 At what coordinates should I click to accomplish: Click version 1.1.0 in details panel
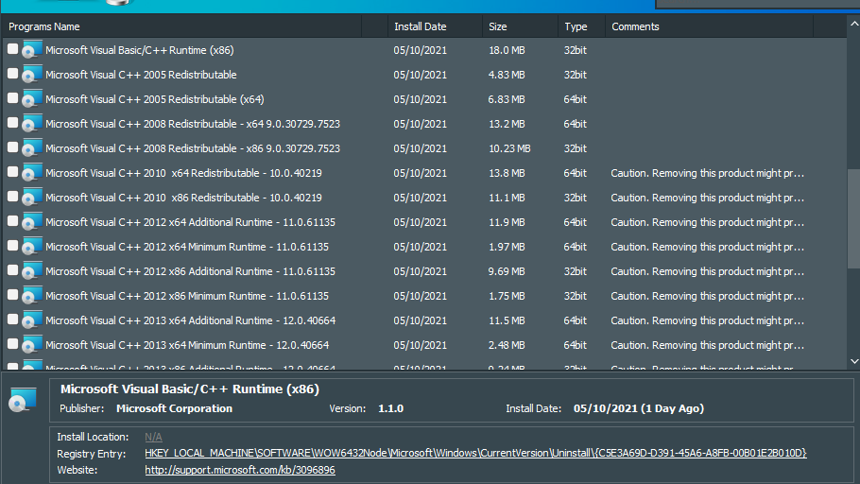point(390,408)
